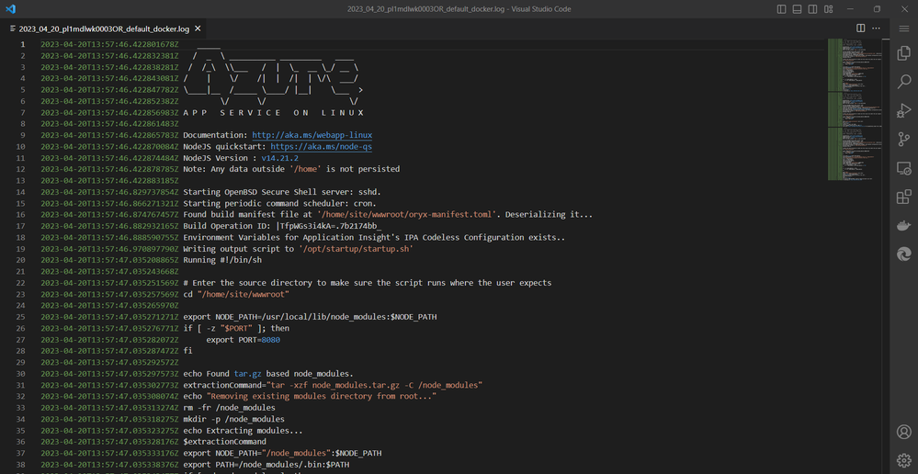Click 'Running #!/bin/sh' line
The height and width of the screenshot is (474, 918).
click(221, 260)
